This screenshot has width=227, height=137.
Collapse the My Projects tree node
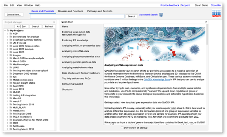(5, 31)
